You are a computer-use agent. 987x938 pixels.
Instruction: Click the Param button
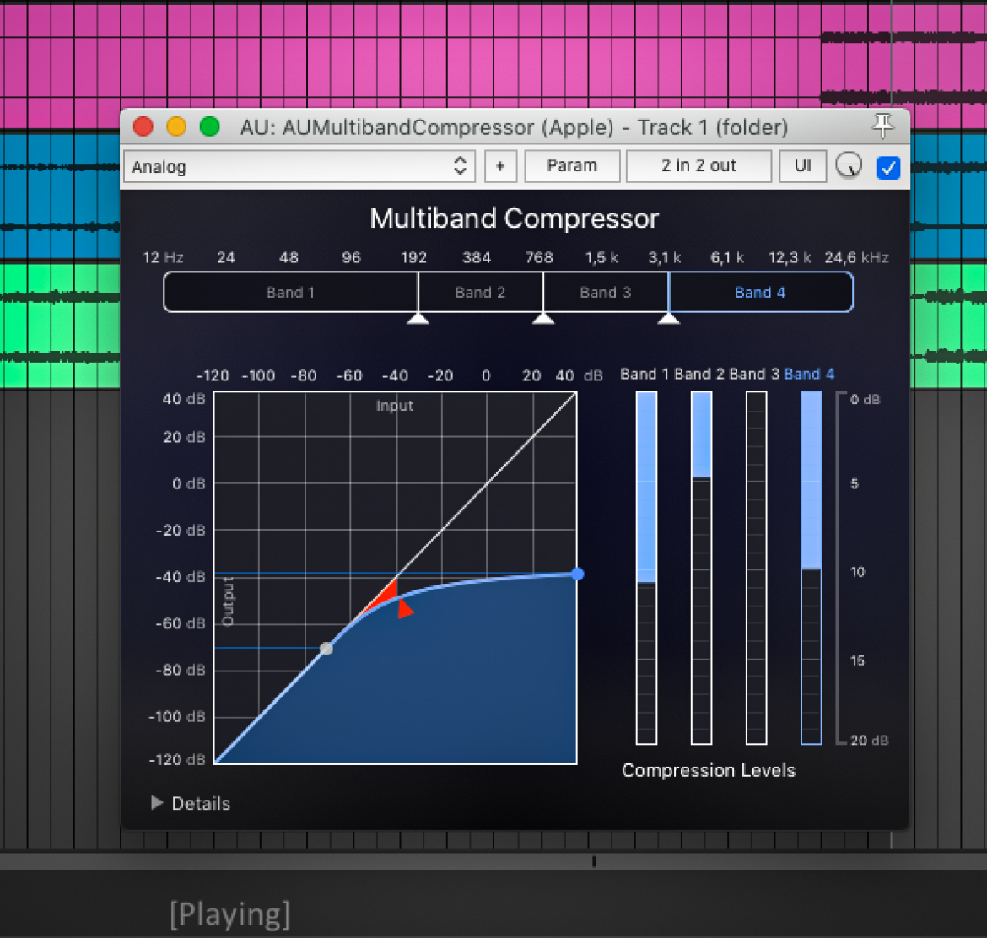coord(572,166)
